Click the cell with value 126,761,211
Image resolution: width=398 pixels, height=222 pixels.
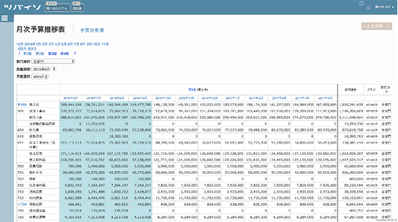click(94, 104)
